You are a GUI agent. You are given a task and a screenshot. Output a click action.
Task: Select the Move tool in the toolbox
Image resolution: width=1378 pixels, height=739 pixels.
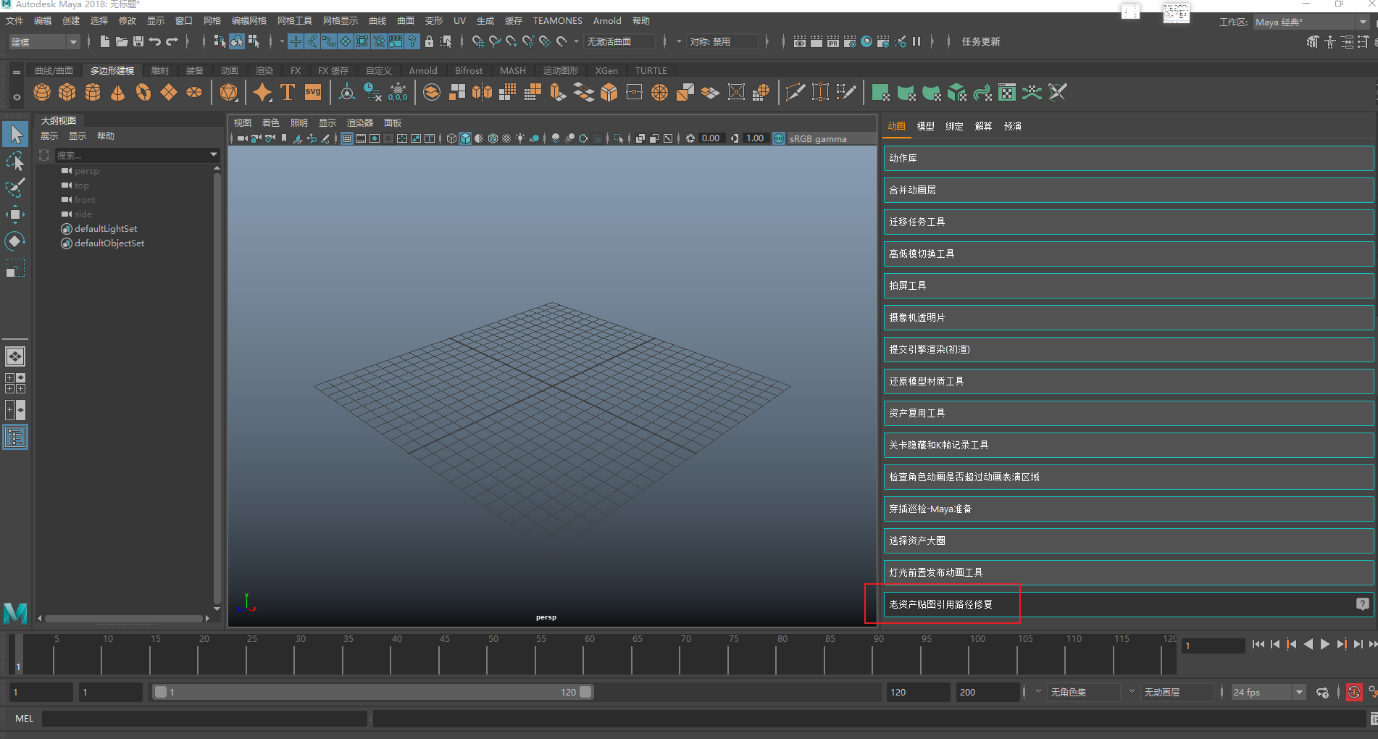[14, 214]
